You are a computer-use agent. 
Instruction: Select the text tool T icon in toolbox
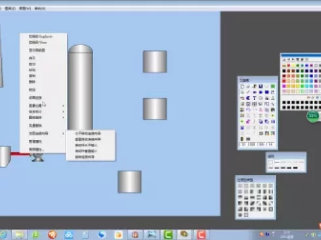pos(254,98)
